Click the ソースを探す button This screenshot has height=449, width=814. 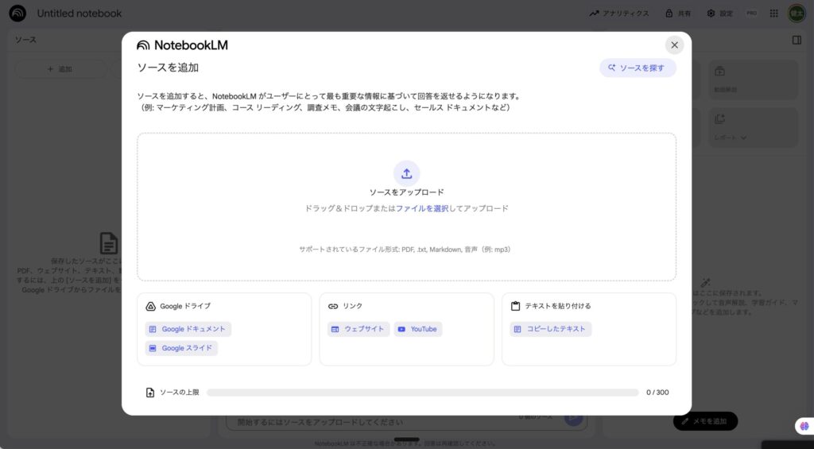[638, 68]
